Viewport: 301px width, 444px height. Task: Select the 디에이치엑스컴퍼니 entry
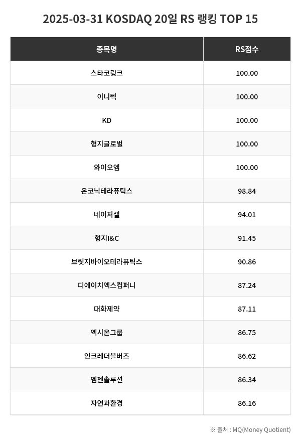click(x=106, y=285)
